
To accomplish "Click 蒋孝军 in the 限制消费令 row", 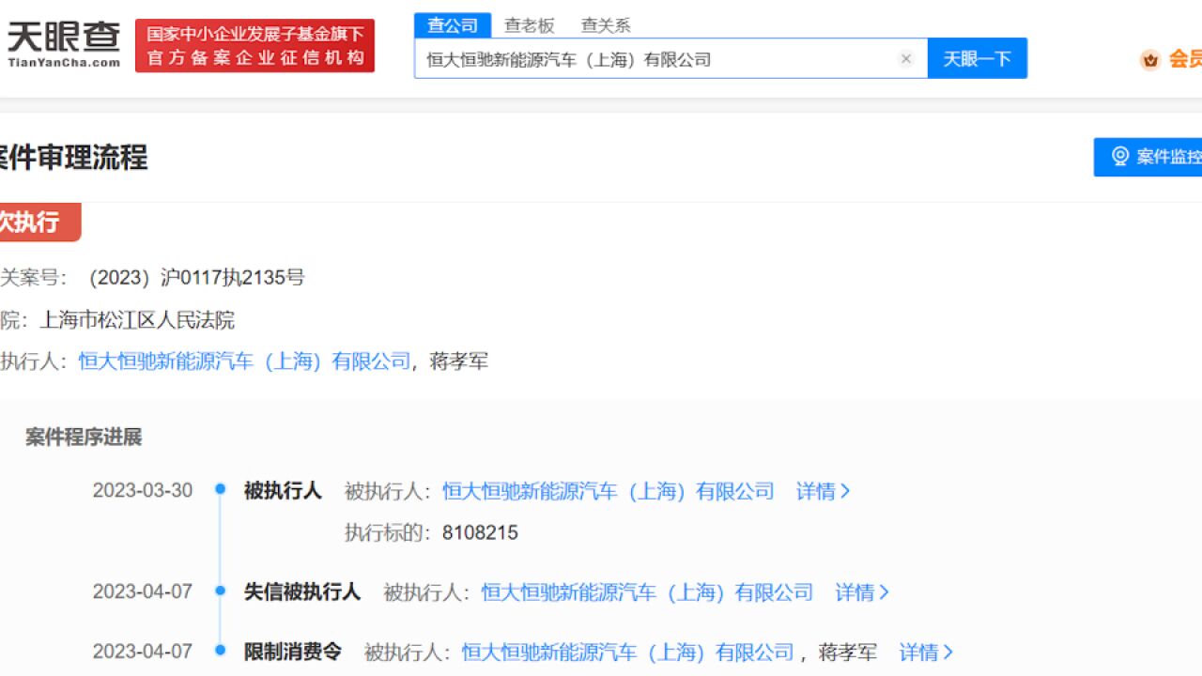I will (x=848, y=653).
